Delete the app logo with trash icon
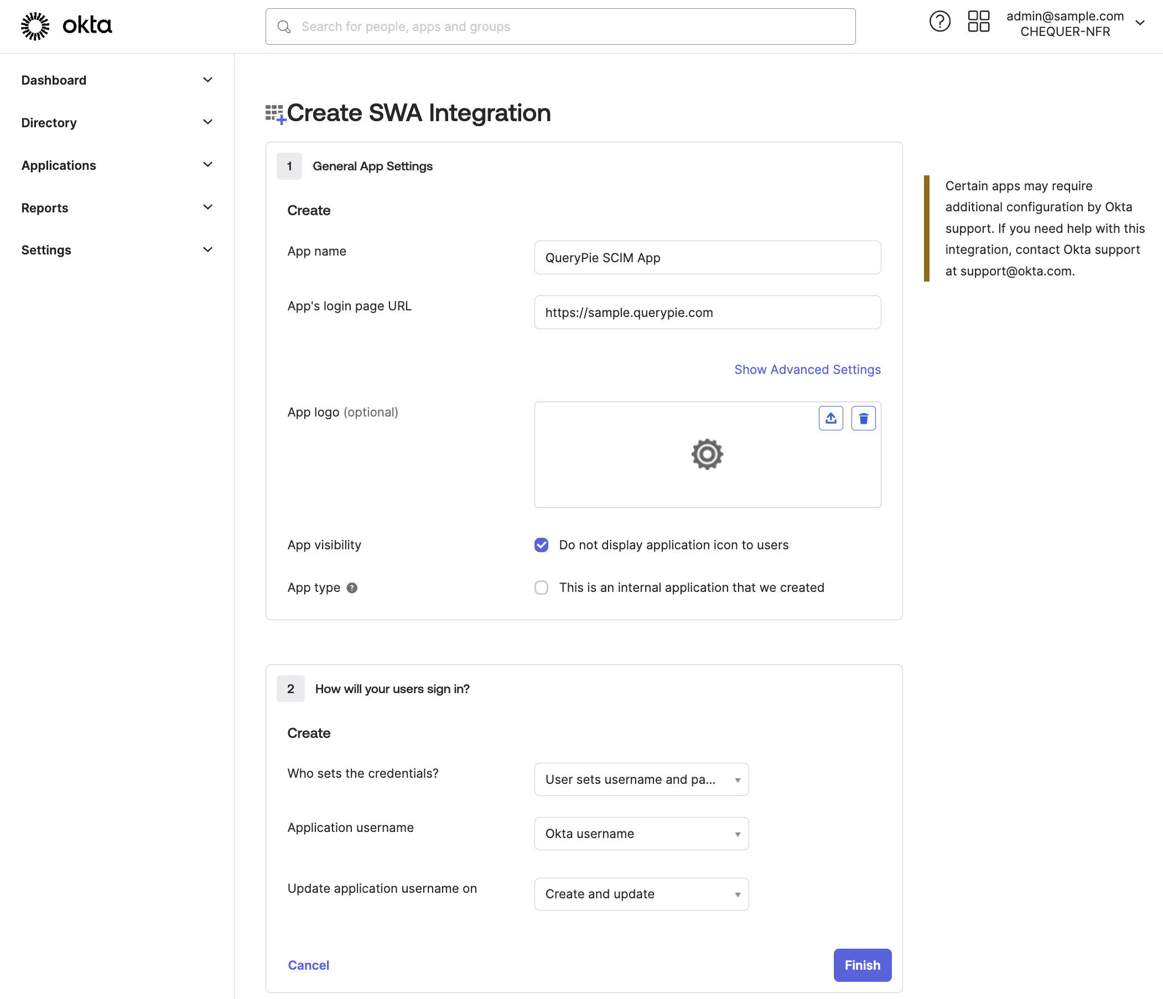The height and width of the screenshot is (999, 1163). coord(863,418)
